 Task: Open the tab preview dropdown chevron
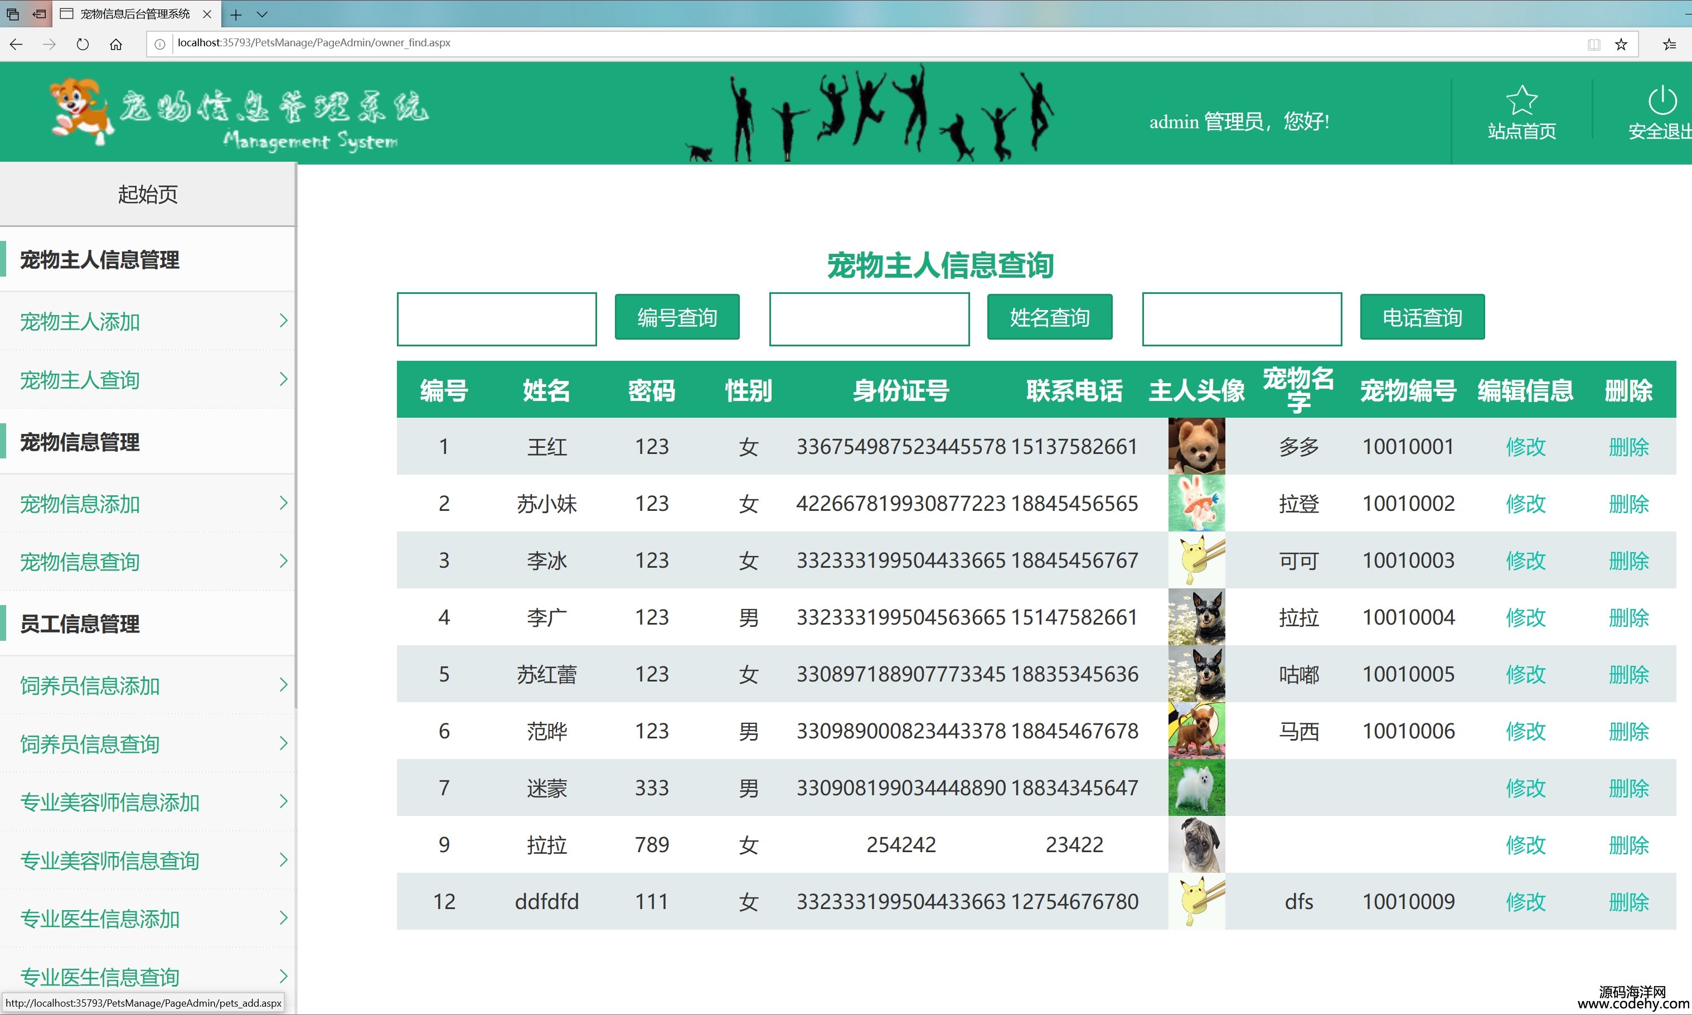(x=262, y=14)
